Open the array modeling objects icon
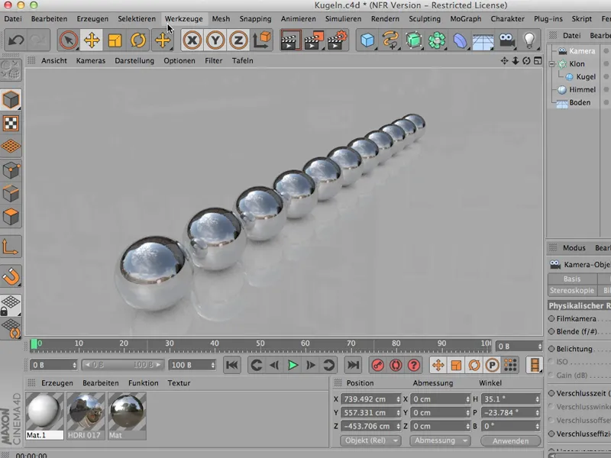Viewport: 611px width, 458px height. 437,40
